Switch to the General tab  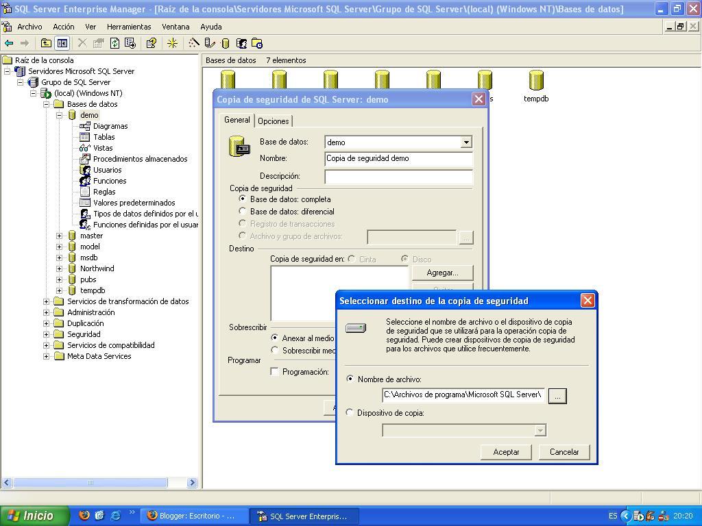point(237,120)
